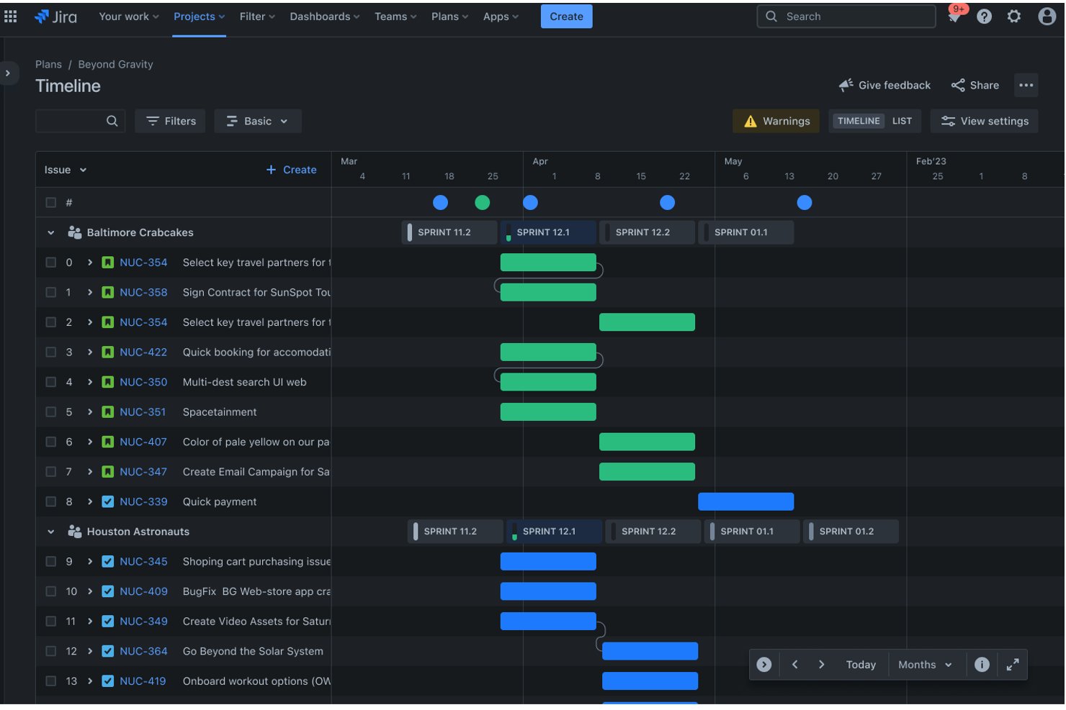Image resolution: width=1066 pixels, height=710 pixels.
Task: Open the Basic view dropdown
Action: [x=257, y=121]
